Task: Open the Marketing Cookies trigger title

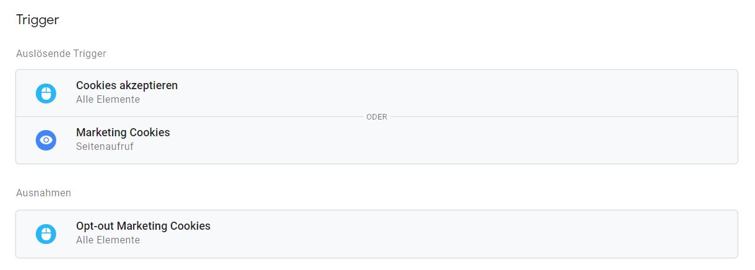Action: click(123, 133)
